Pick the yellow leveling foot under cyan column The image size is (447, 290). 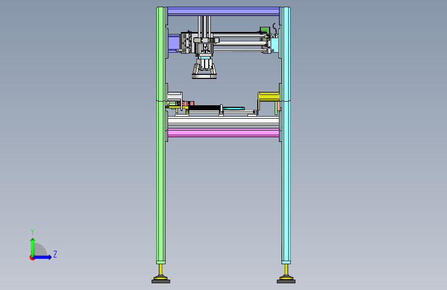pos(286,274)
